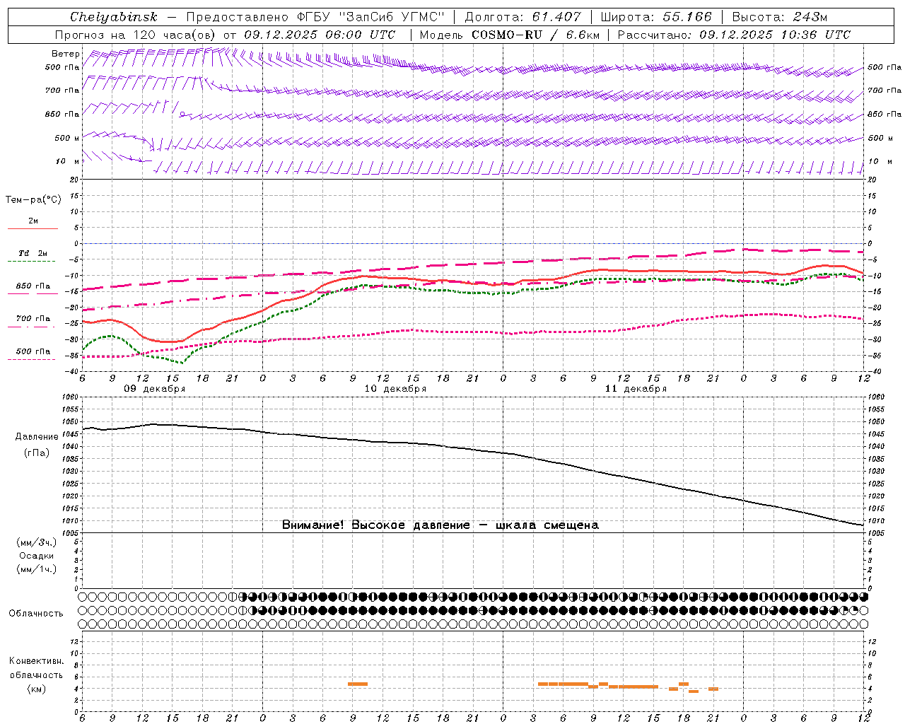
Task: Click the '09 декабря' date label
Action: (155, 389)
